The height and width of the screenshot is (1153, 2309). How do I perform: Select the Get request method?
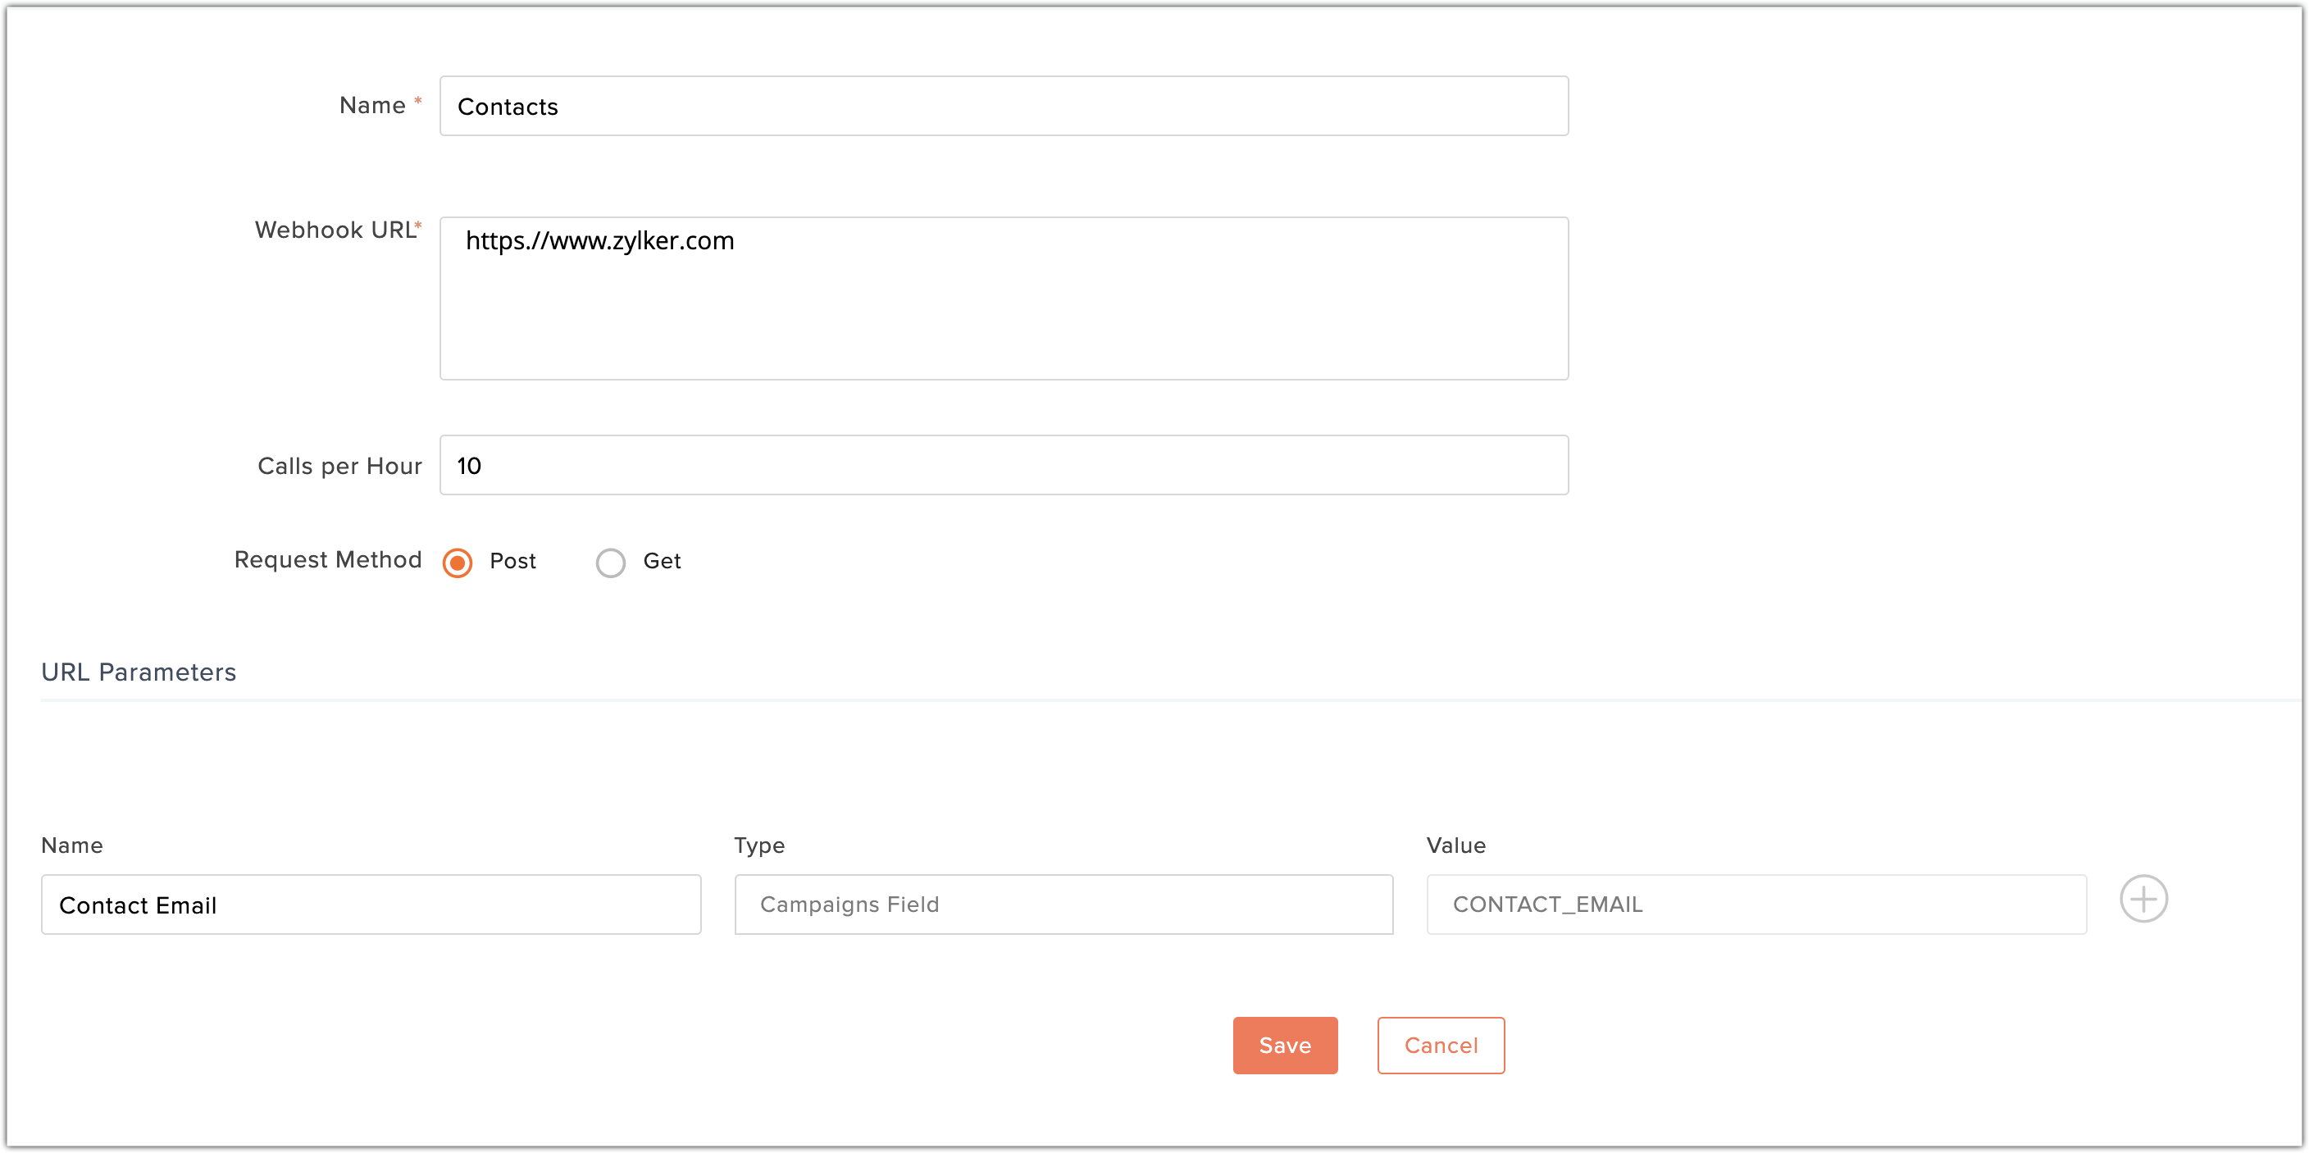point(610,561)
